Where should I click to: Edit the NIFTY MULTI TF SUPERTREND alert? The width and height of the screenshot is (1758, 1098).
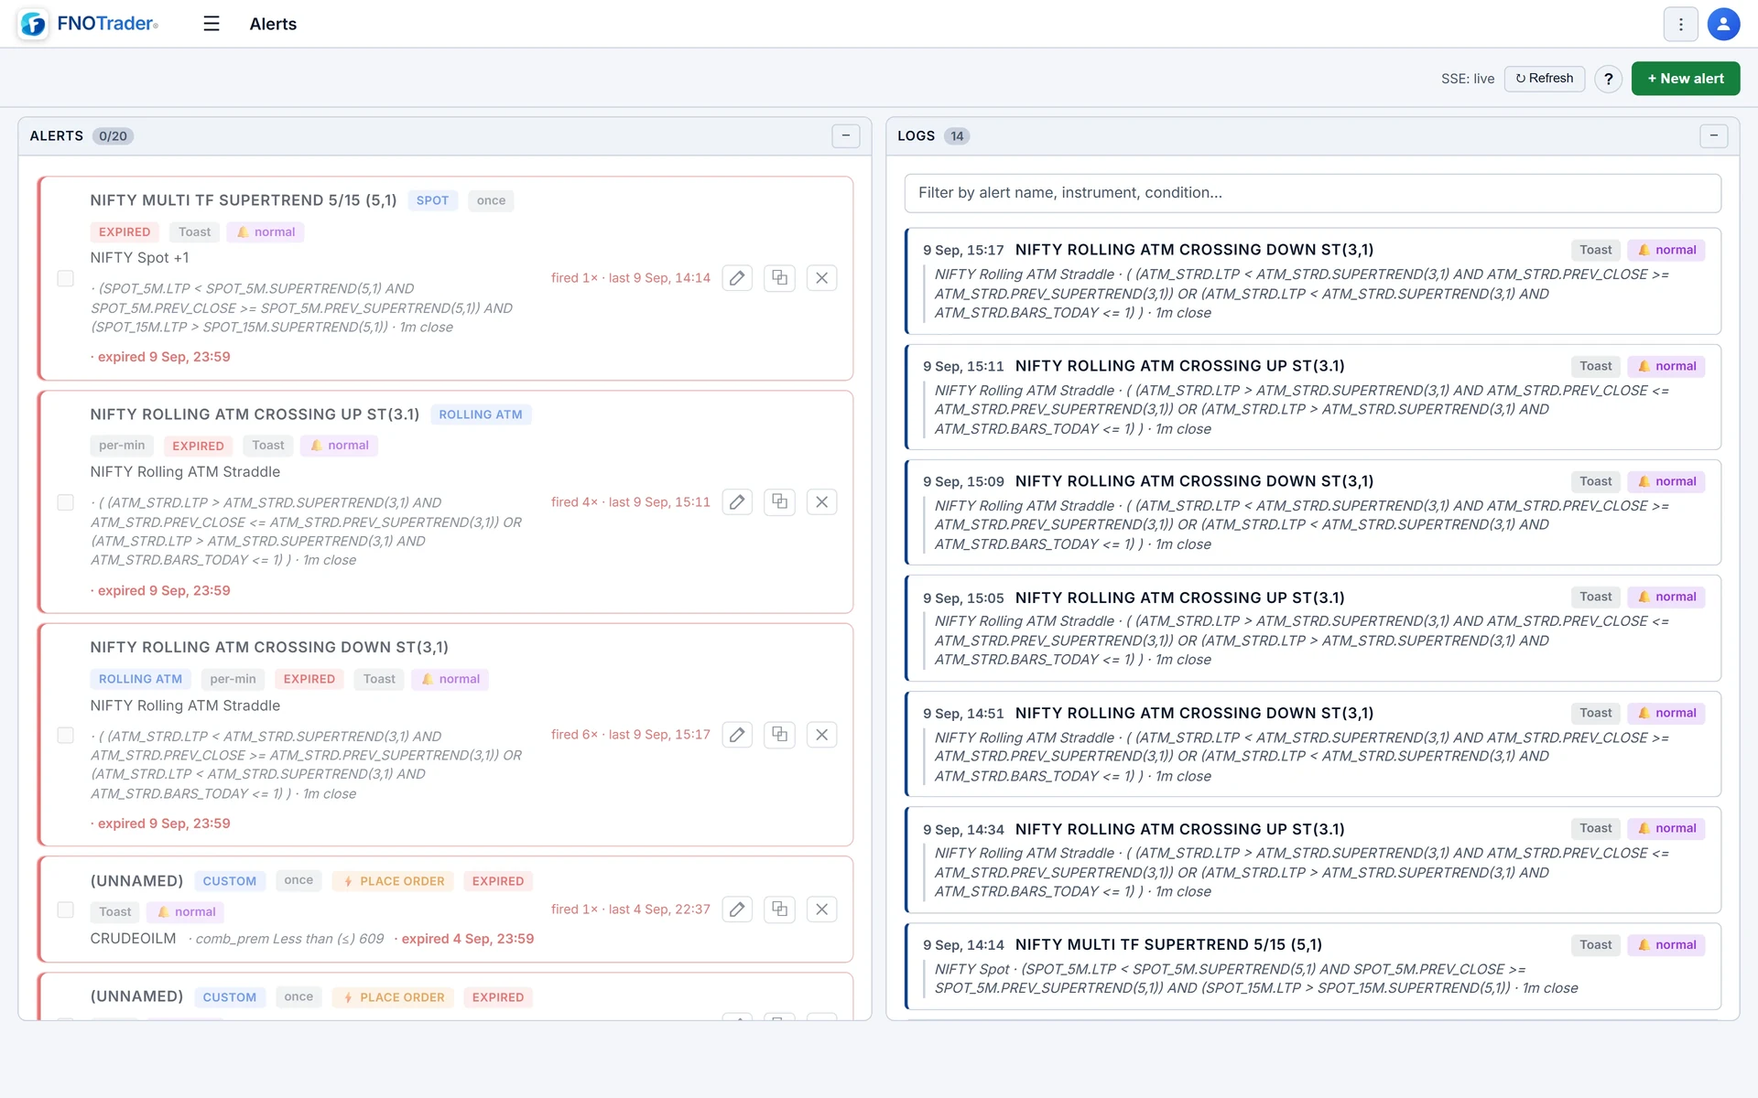coord(737,278)
